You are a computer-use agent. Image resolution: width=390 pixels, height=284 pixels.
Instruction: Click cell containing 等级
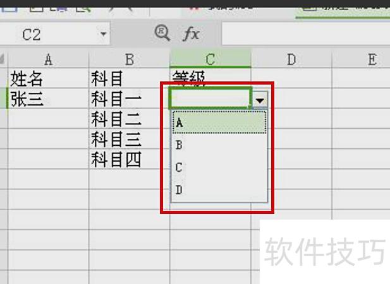click(210, 78)
